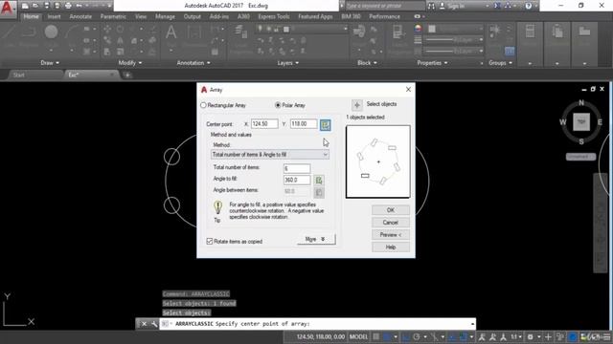Click the new drawing tab plus icon

coord(127,75)
